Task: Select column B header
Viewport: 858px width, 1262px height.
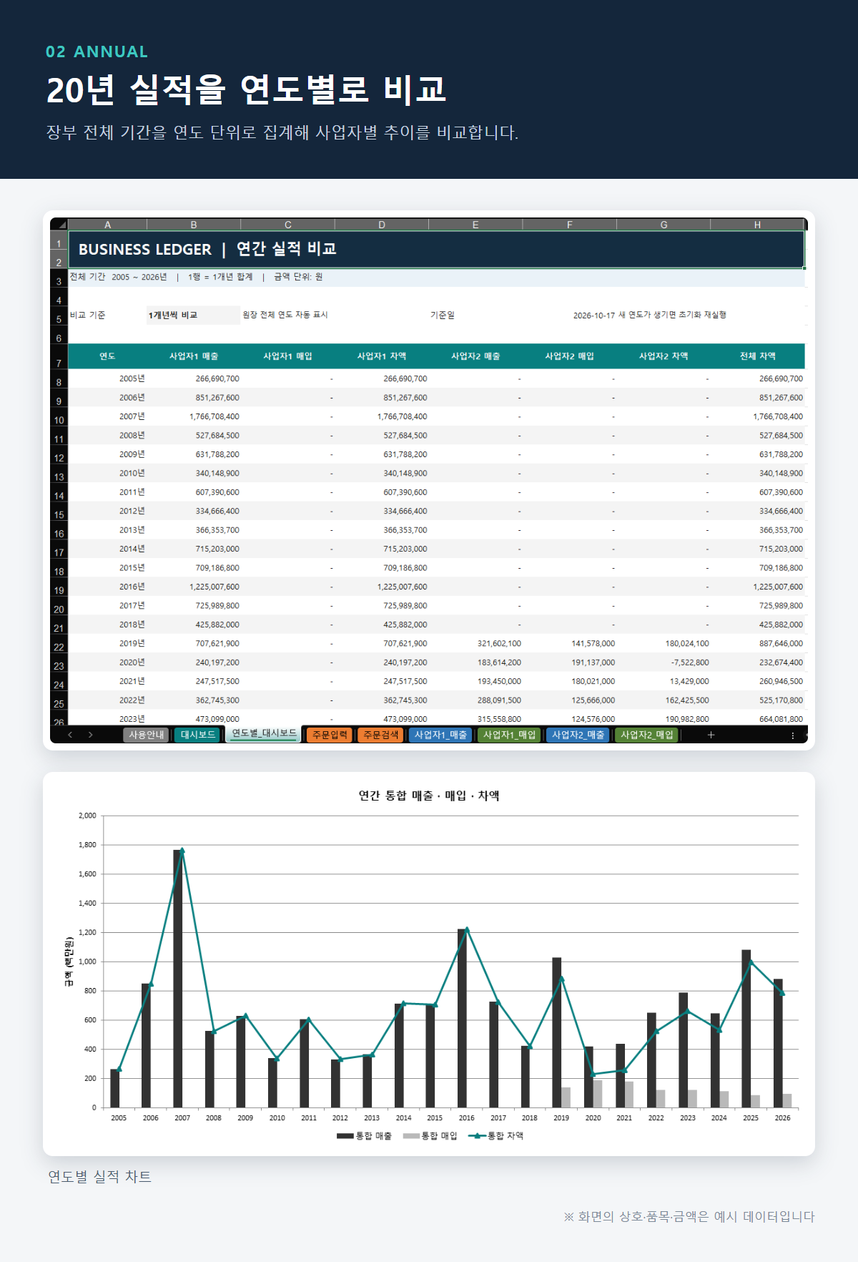Action: click(194, 225)
